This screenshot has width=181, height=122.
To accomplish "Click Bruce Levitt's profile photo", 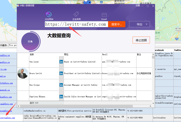I will point(23,73).
